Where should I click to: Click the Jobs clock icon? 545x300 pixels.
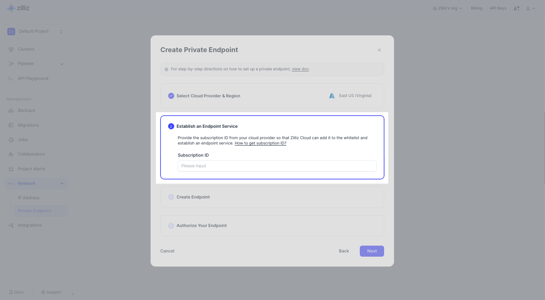pos(11,140)
